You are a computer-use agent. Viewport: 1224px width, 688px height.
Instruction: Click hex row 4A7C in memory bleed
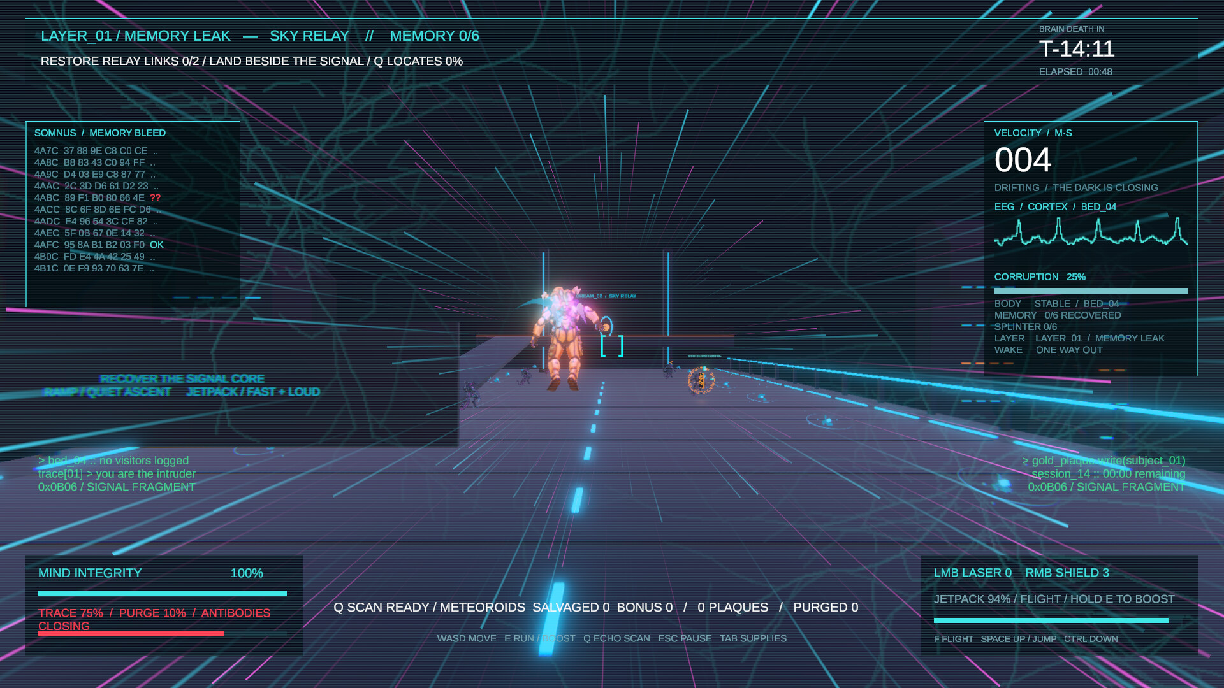click(x=96, y=151)
